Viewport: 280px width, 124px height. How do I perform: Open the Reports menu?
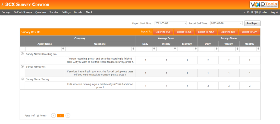click(78, 12)
